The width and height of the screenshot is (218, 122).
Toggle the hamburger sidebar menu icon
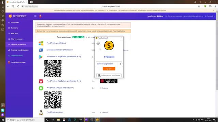click(35, 16)
